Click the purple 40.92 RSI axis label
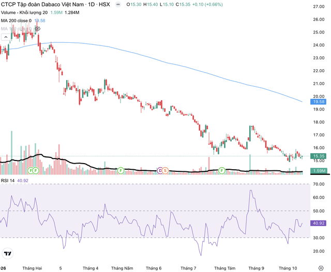331x272 pixels. (x=319, y=223)
